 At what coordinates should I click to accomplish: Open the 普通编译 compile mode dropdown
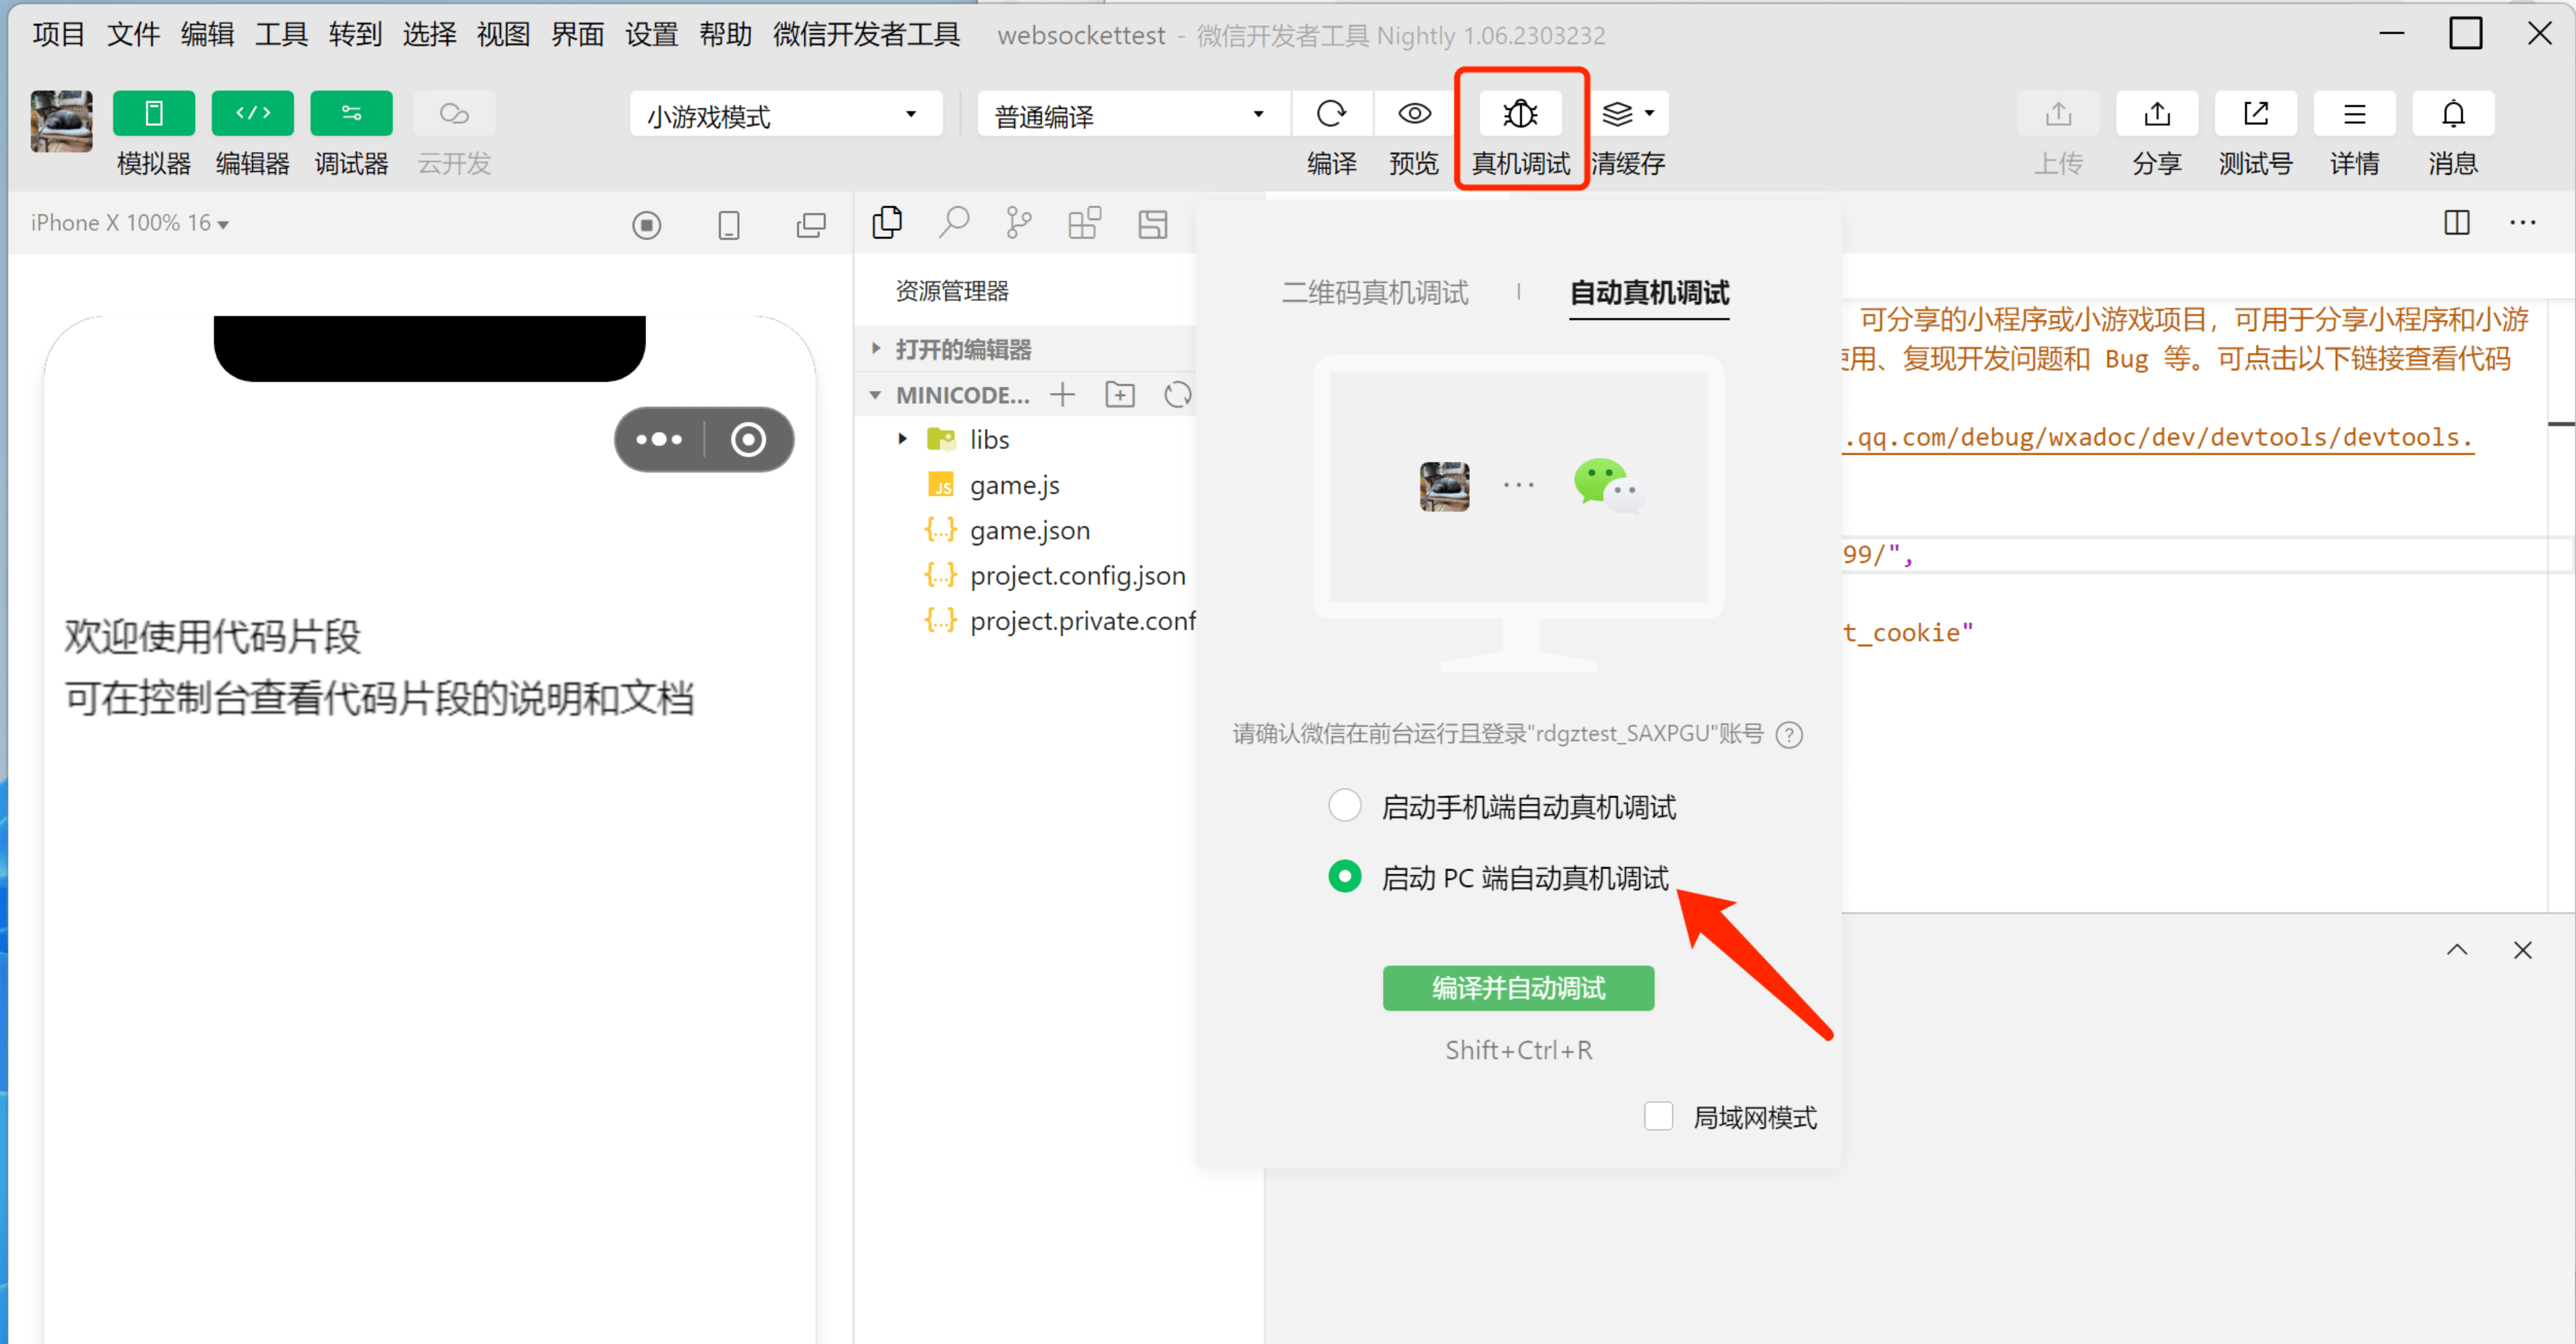tap(1133, 114)
